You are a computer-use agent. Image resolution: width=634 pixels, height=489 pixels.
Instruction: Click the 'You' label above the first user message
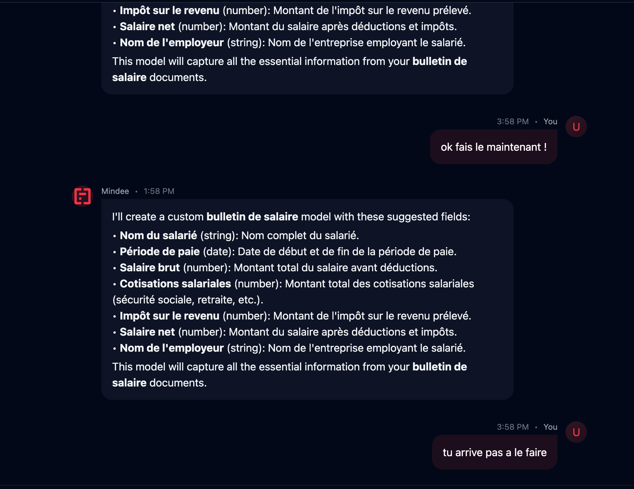[550, 122]
